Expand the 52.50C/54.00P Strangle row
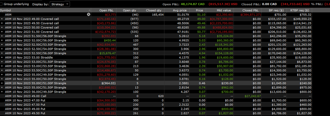The width and height of the screenshot is (330, 116). pos(2,49)
